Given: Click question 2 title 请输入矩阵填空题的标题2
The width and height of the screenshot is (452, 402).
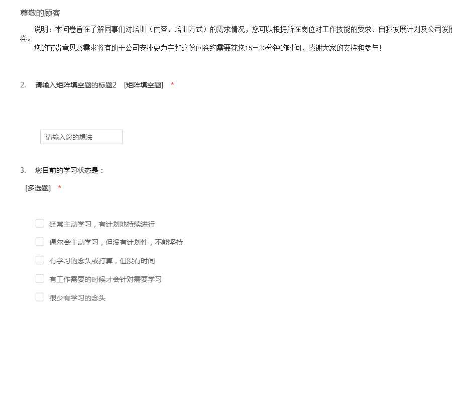Looking at the screenshot, I should coord(76,85).
